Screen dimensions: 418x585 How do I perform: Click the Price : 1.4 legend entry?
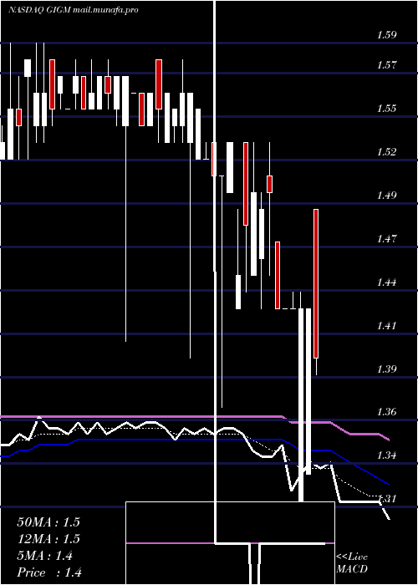49,572
